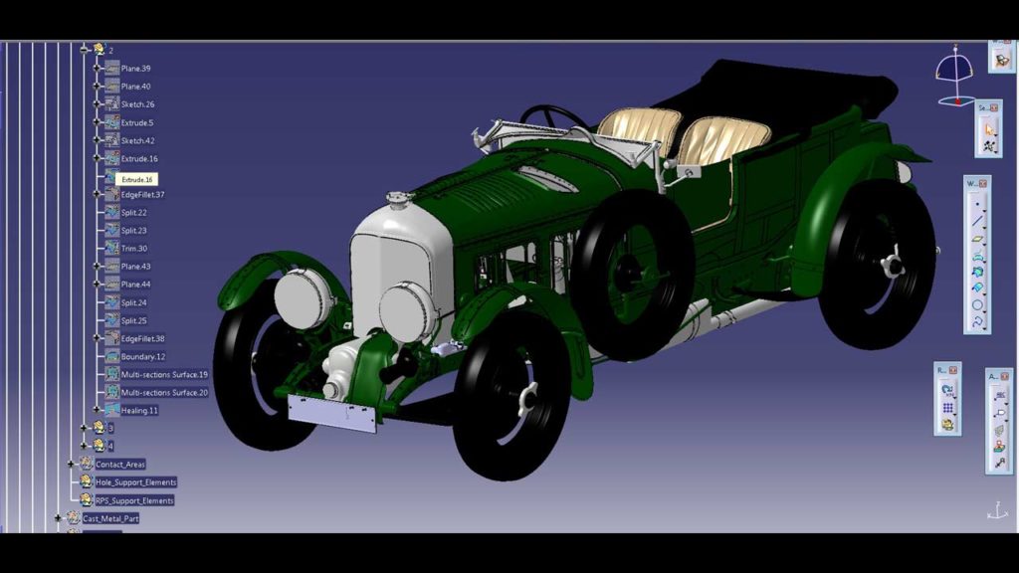Viewport: 1019px width, 573px height.
Task: Expand the Cast_Metal_Part node
Action: pos(56,518)
